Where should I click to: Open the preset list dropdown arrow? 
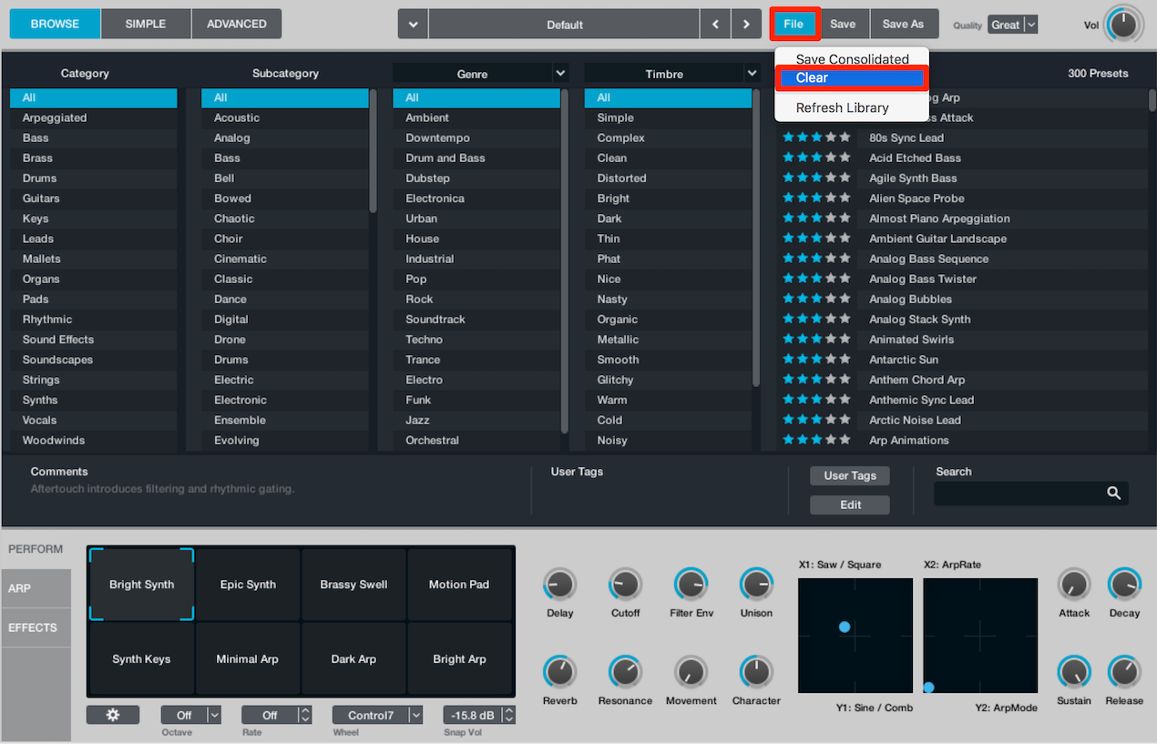(413, 25)
